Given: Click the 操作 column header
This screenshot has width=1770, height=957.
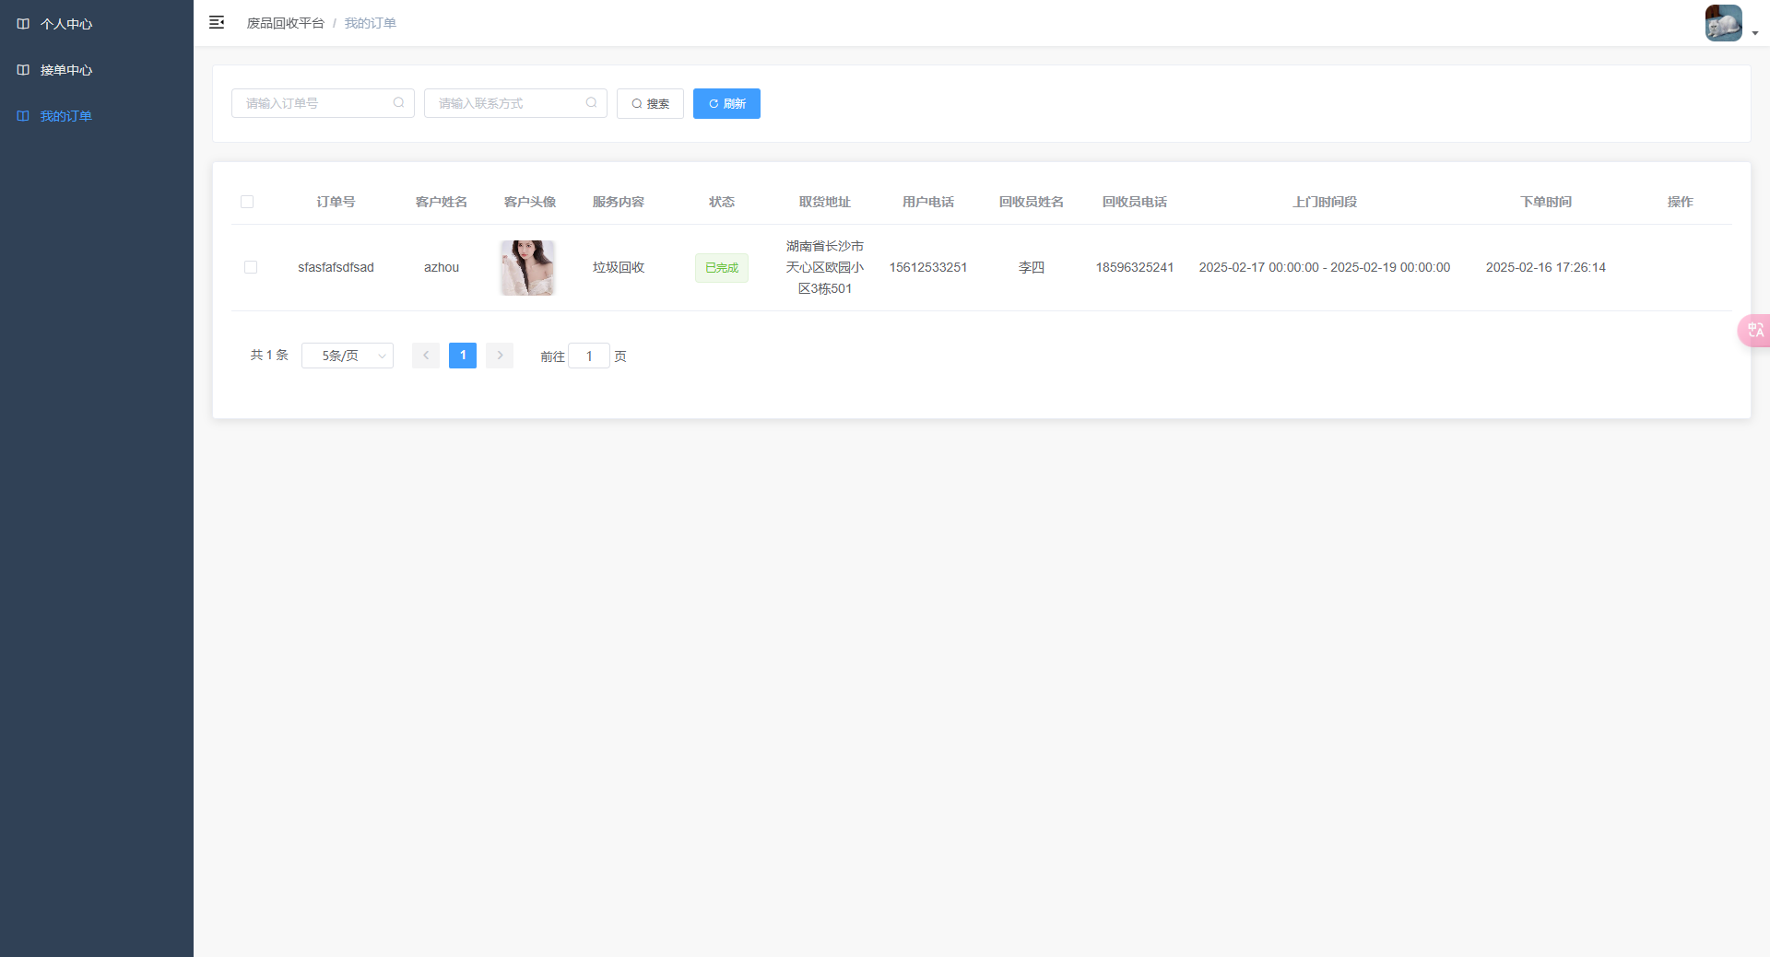Looking at the screenshot, I should pyautogui.click(x=1681, y=202).
